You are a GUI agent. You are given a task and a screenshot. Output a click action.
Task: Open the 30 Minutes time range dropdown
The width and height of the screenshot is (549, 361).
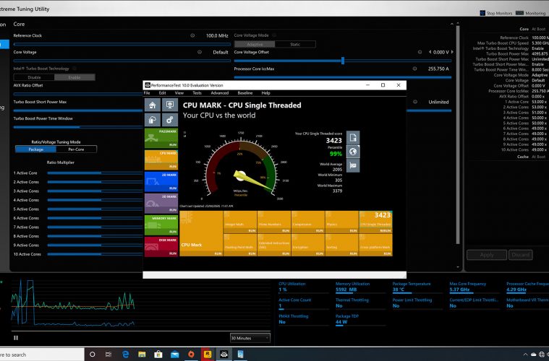point(250,338)
